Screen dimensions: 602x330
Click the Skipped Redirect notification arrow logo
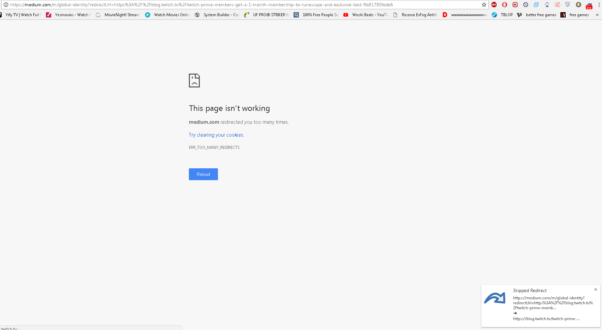(x=495, y=298)
